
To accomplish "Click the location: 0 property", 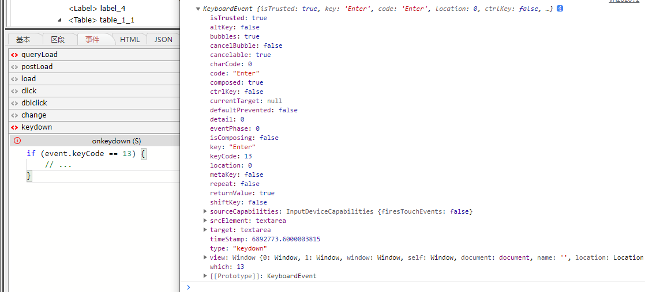I will [231, 165].
